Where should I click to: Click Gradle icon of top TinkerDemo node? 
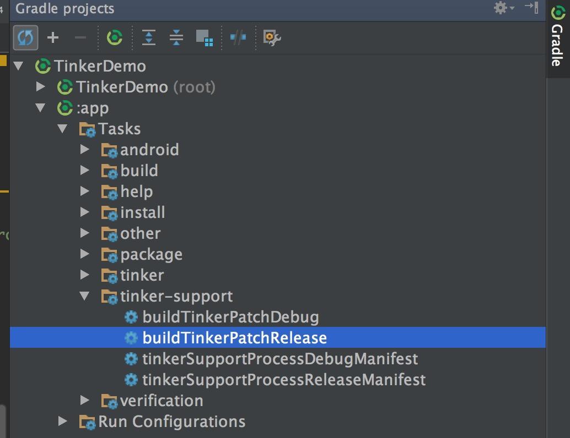pos(43,66)
